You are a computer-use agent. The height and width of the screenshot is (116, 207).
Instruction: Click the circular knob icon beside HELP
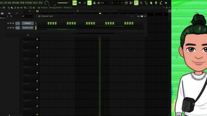(47, 3)
